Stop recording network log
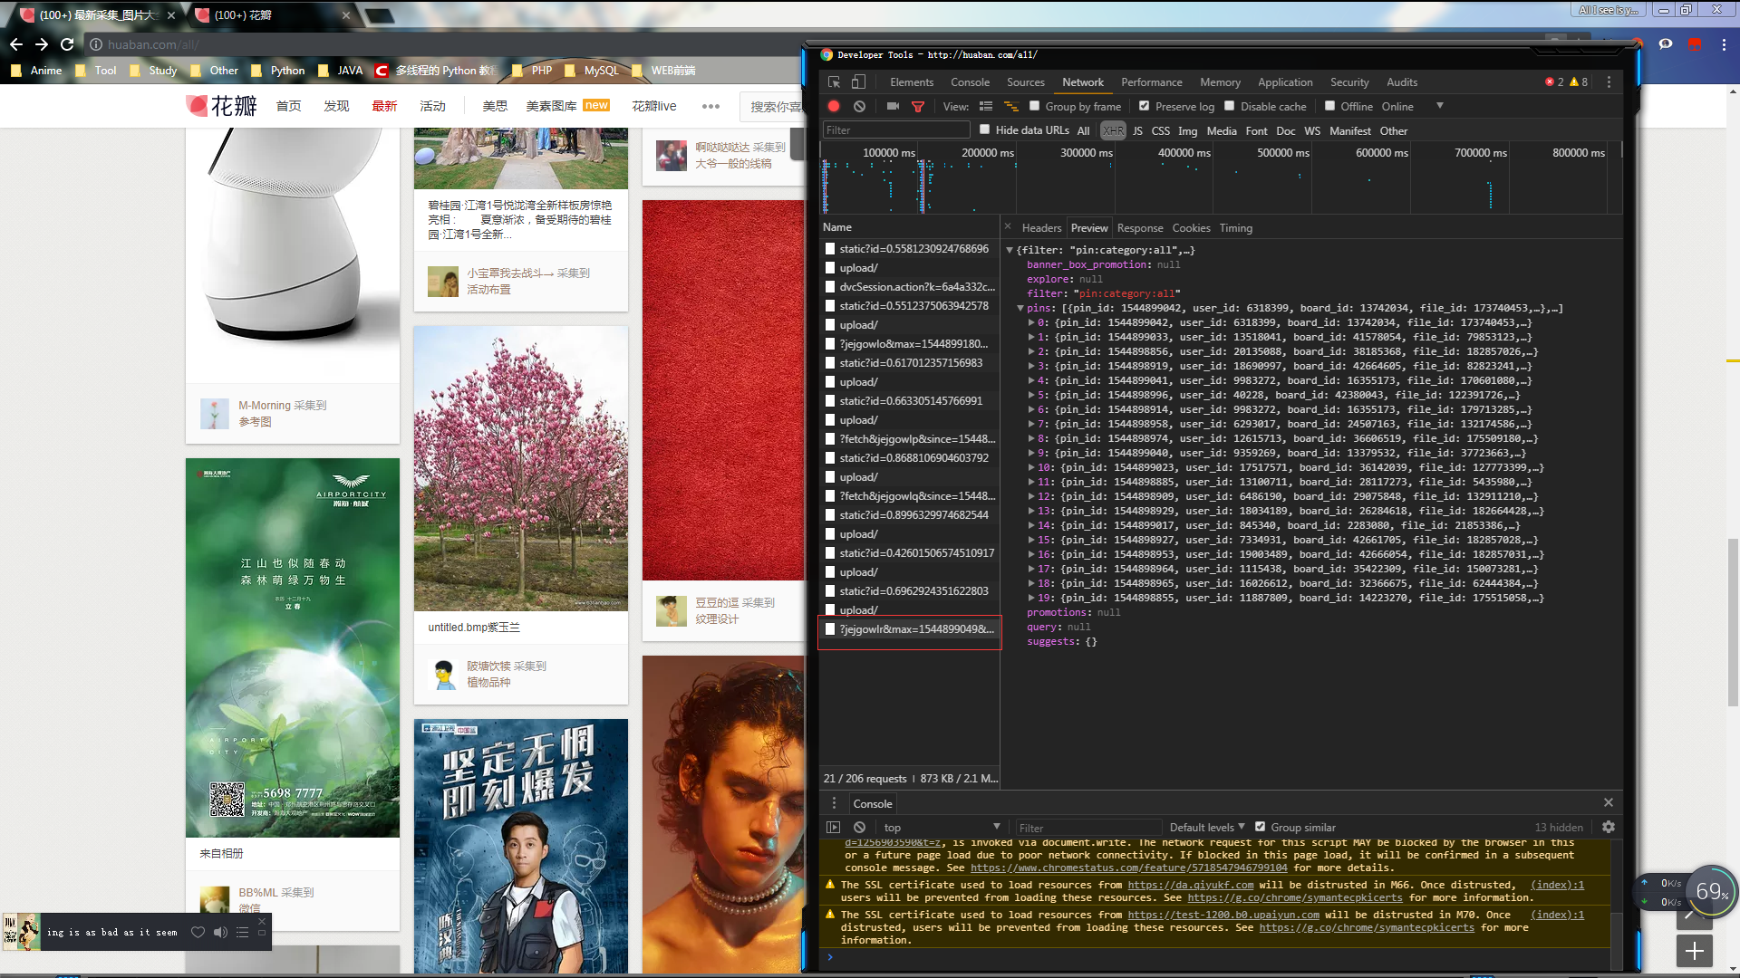 click(834, 107)
